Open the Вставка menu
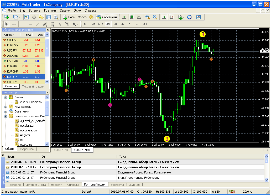The width and height of the screenshot is (271, 195). (34, 11)
